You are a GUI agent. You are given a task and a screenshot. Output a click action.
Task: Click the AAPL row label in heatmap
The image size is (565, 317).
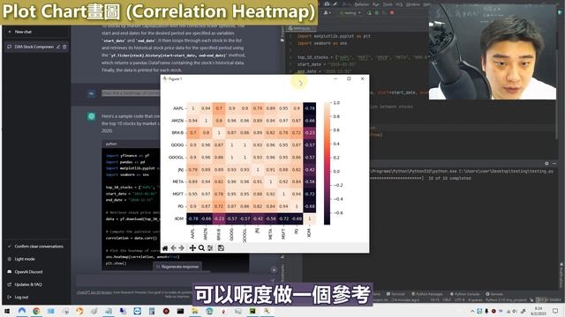click(x=178, y=108)
